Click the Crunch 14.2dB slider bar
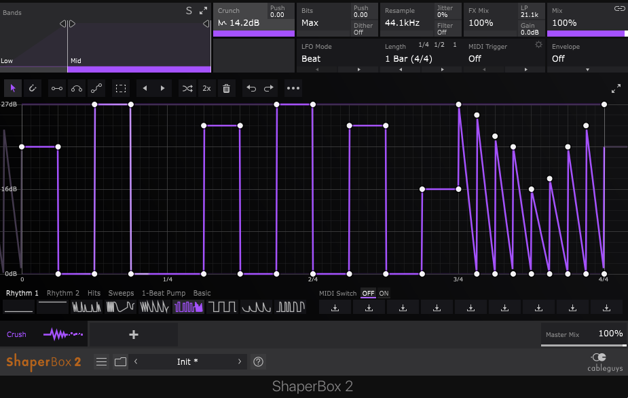The image size is (628, 398). tap(253, 34)
